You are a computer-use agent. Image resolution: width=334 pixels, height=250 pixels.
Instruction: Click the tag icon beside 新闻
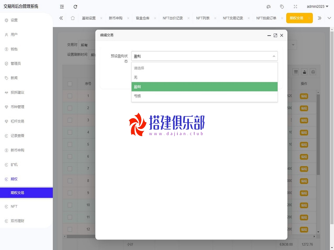pyautogui.click(x=7, y=78)
